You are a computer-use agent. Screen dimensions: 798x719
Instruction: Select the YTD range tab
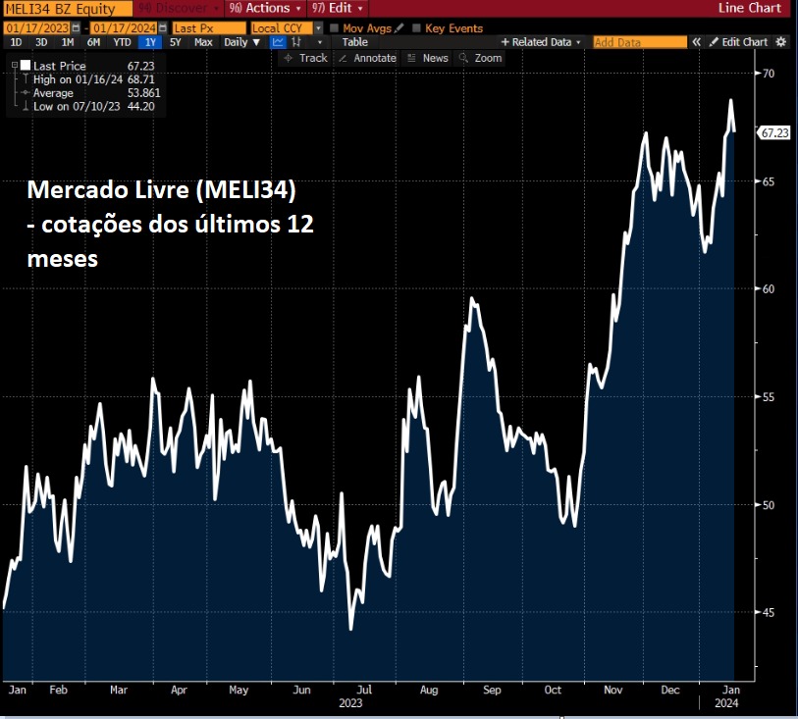(x=122, y=42)
